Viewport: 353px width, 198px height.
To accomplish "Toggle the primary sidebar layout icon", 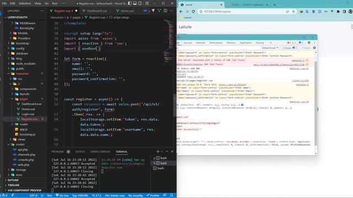I will click(130, 3).
